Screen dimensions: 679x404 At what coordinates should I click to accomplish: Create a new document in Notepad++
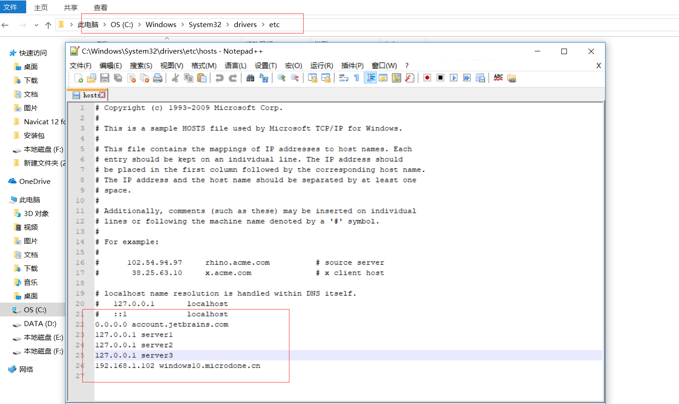click(79, 78)
